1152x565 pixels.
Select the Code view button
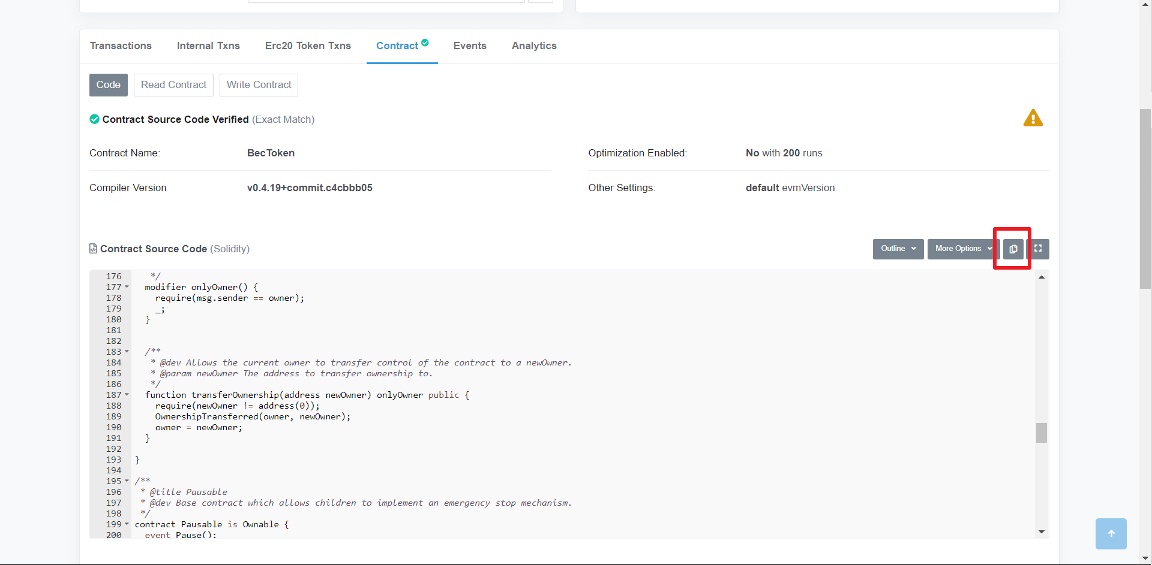tap(109, 85)
